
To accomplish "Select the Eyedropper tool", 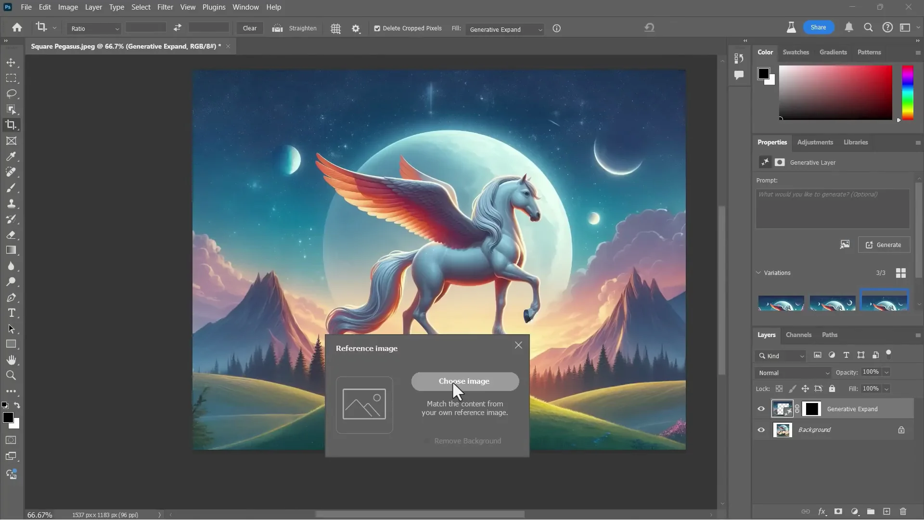I will tap(11, 156).
